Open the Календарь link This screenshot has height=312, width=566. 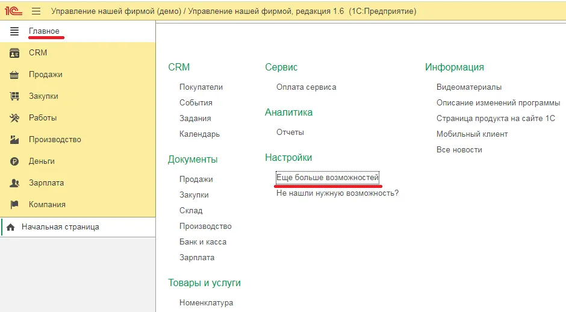(x=200, y=134)
